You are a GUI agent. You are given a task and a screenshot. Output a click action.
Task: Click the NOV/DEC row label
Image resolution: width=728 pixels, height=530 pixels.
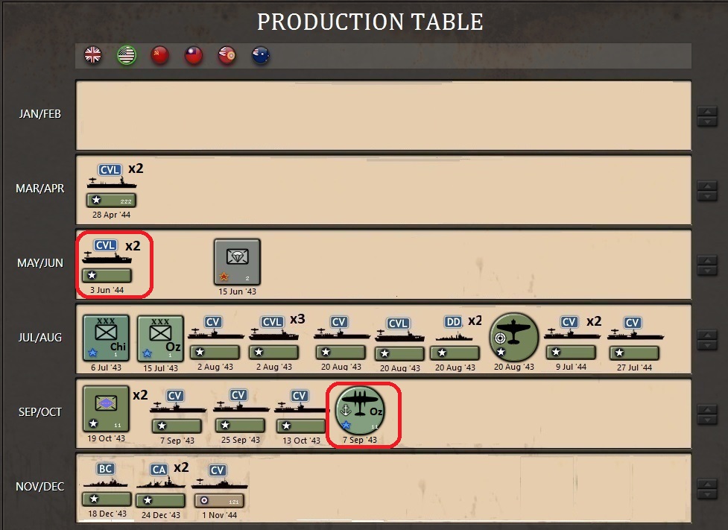click(x=40, y=486)
